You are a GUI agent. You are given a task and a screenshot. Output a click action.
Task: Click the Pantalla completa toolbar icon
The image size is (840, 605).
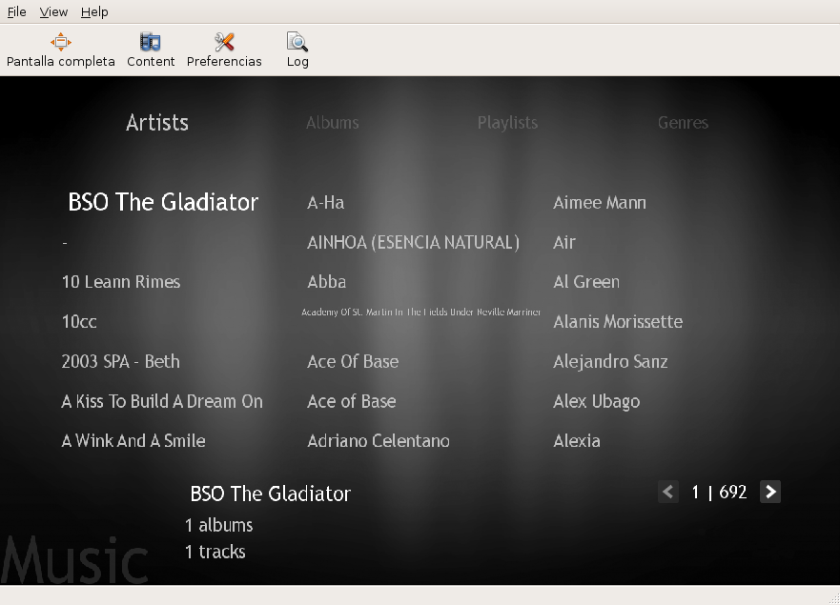(x=60, y=50)
